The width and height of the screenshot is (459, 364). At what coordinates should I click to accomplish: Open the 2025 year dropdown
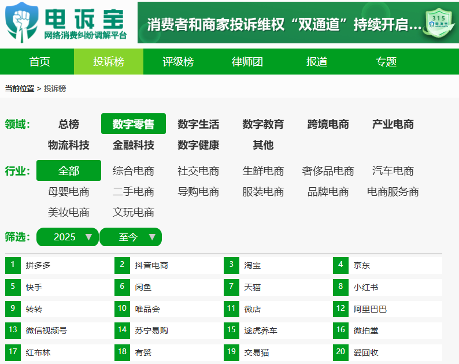[x=68, y=237]
